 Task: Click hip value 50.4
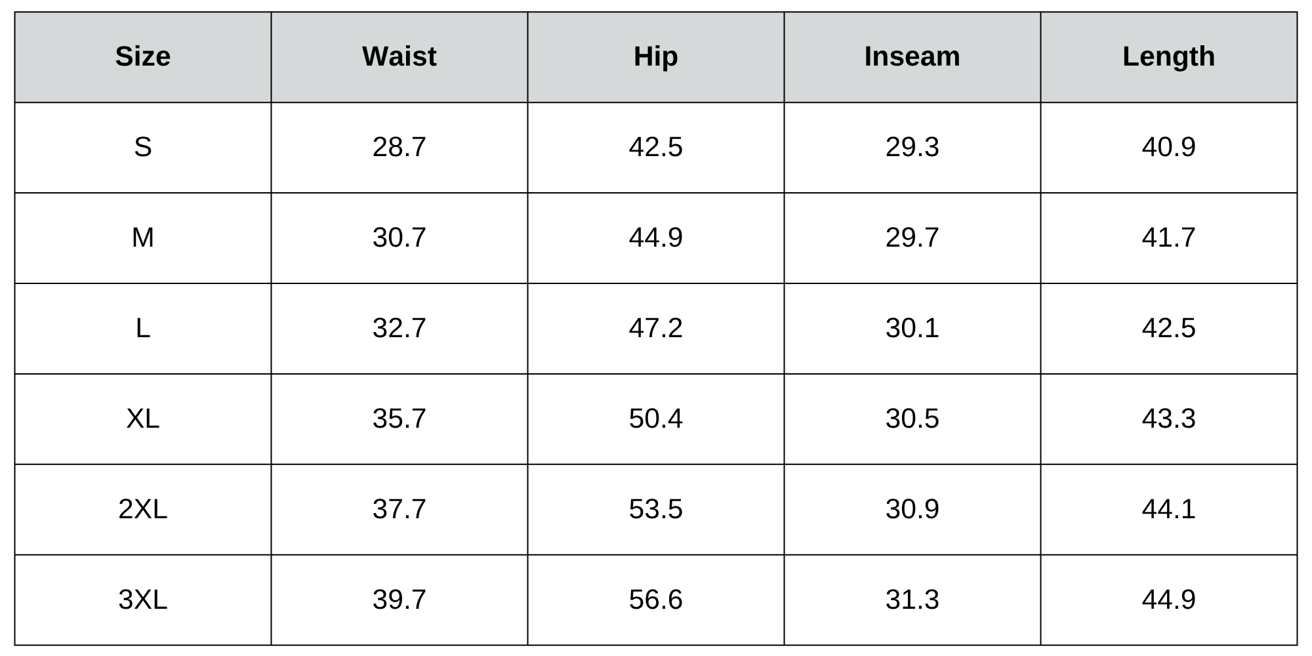point(655,419)
